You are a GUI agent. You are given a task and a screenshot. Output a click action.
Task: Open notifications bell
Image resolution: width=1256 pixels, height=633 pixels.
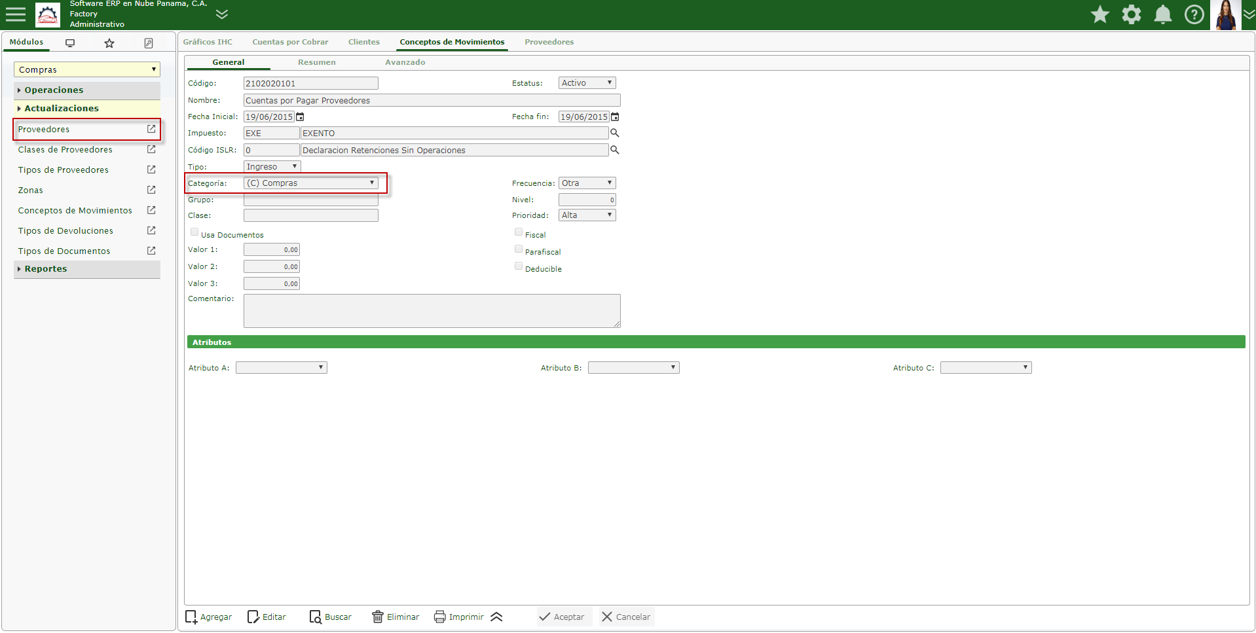pos(1162,14)
